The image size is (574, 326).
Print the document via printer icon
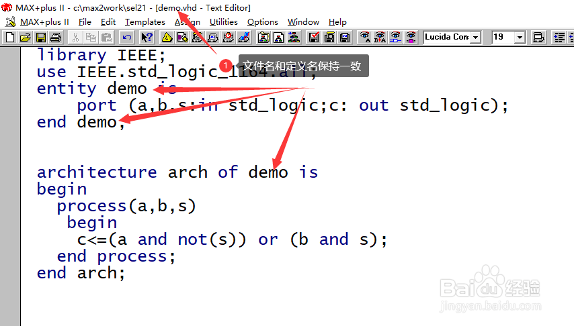(x=56, y=38)
